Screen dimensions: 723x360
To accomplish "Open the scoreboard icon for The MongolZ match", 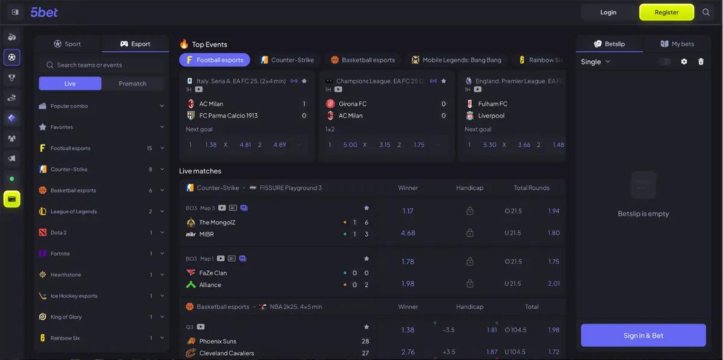I will pyautogui.click(x=233, y=208).
